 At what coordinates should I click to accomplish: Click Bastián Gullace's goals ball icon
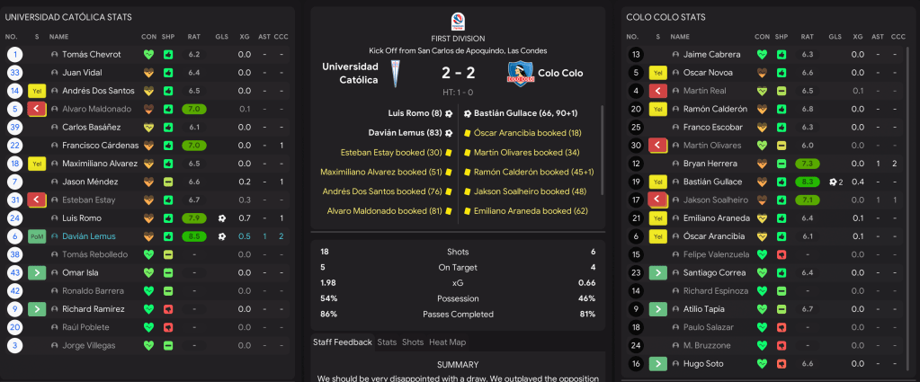click(x=835, y=182)
